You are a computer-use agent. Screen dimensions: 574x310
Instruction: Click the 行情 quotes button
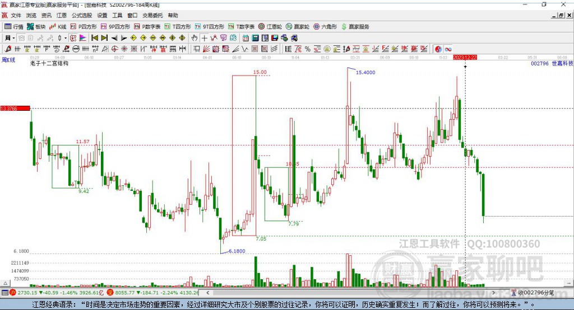pos(13,27)
